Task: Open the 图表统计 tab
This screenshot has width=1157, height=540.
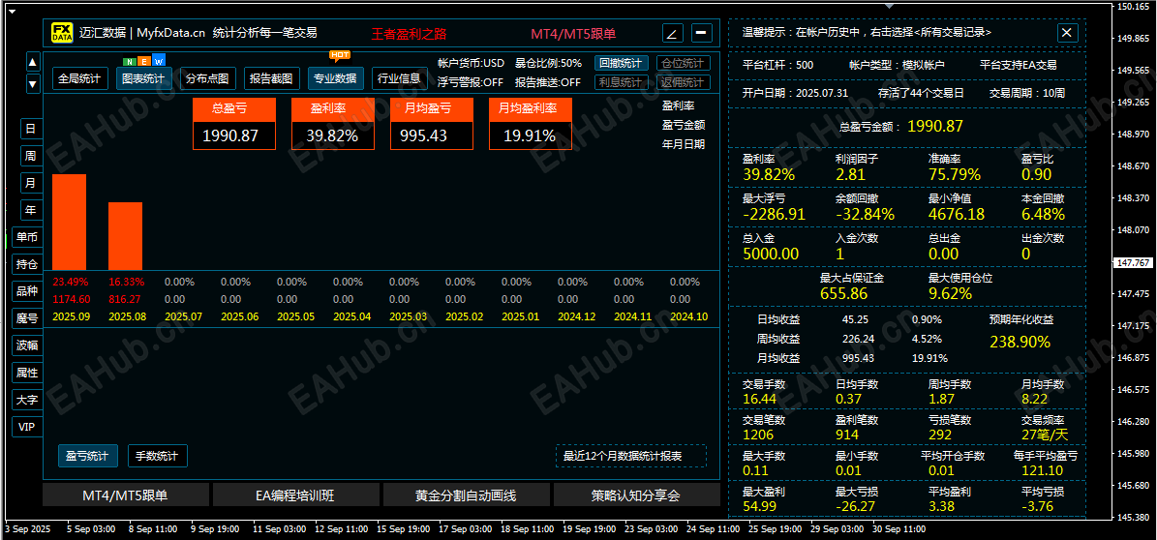Action: click(144, 78)
